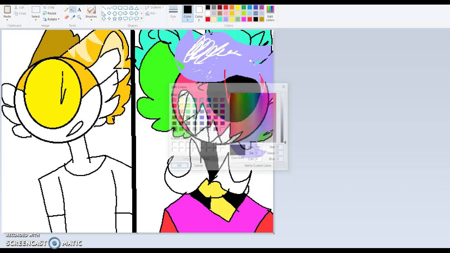The image size is (450, 253).
Task: Pick the black color in the top palette row
Action: [208, 7]
